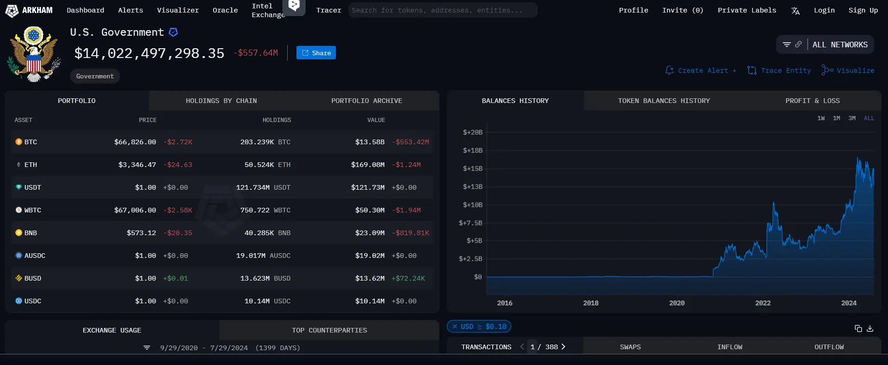Image resolution: width=888 pixels, height=365 pixels.
Task: Switch to TOKEN BALANCES HISTORY tab
Action: pos(664,101)
